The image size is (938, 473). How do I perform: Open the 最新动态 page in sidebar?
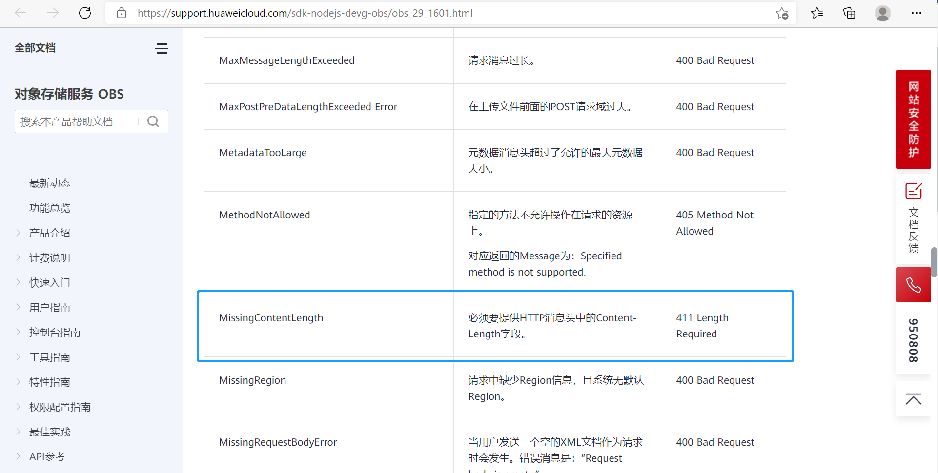coord(50,183)
